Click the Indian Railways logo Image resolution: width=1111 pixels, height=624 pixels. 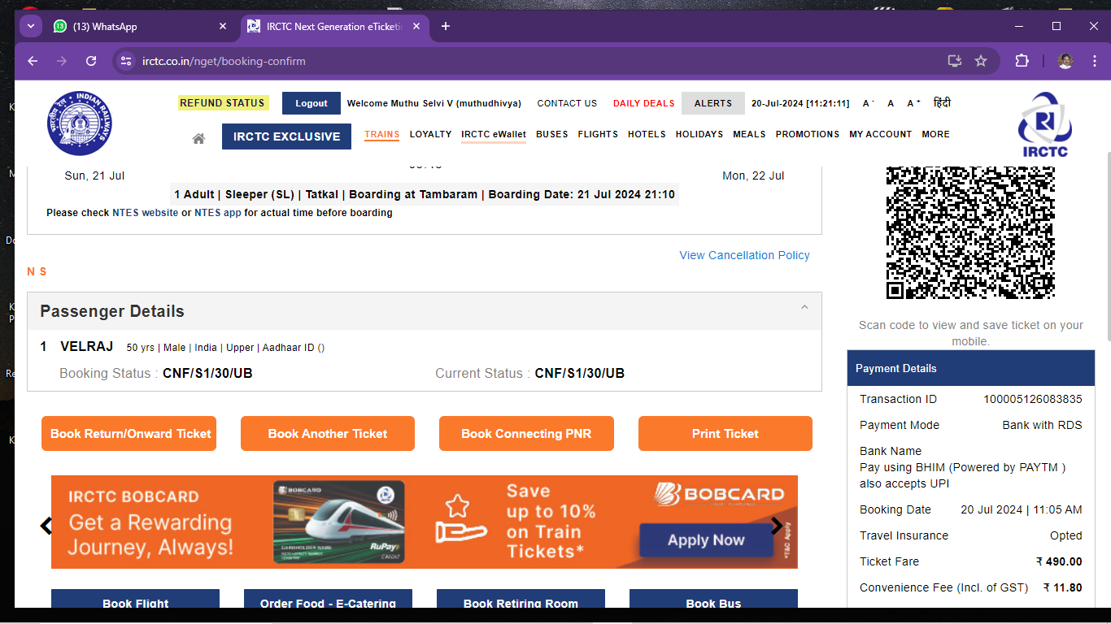click(x=80, y=123)
